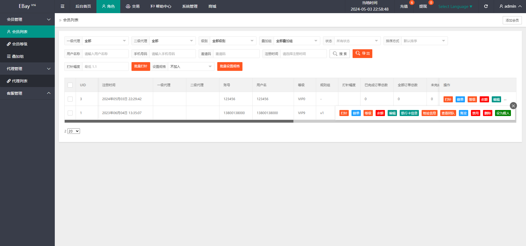
Task: Click the 搜索 search button
Action: click(x=340, y=54)
